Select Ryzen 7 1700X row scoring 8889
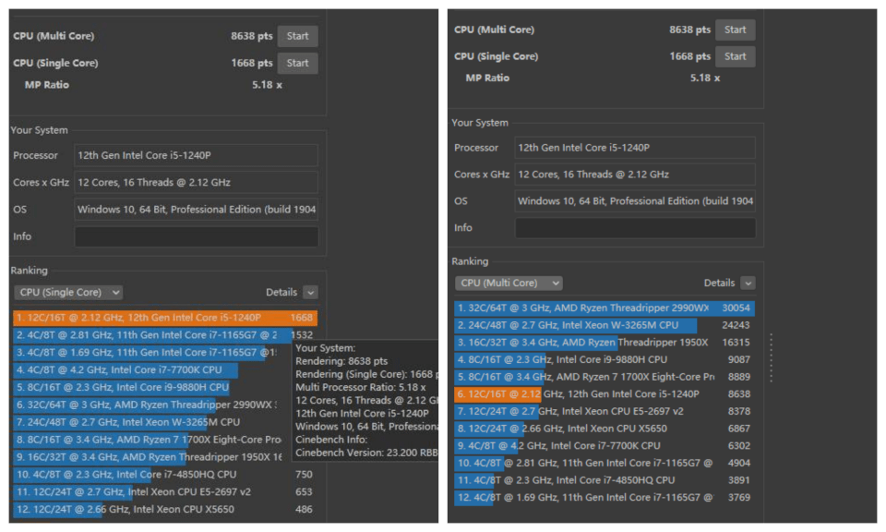Viewport: 886px width, 532px height. click(605, 377)
